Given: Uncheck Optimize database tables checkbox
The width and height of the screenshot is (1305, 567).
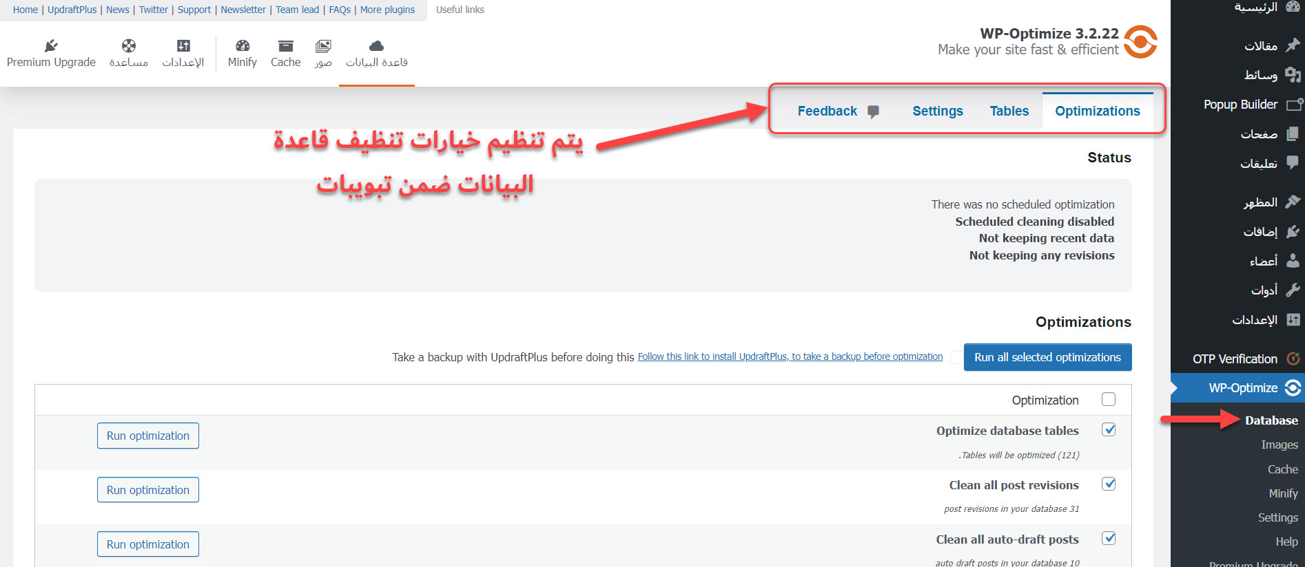Looking at the screenshot, I should [1109, 429].
